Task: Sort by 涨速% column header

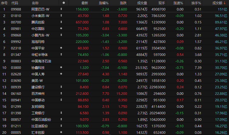Action: coord(178,3)
